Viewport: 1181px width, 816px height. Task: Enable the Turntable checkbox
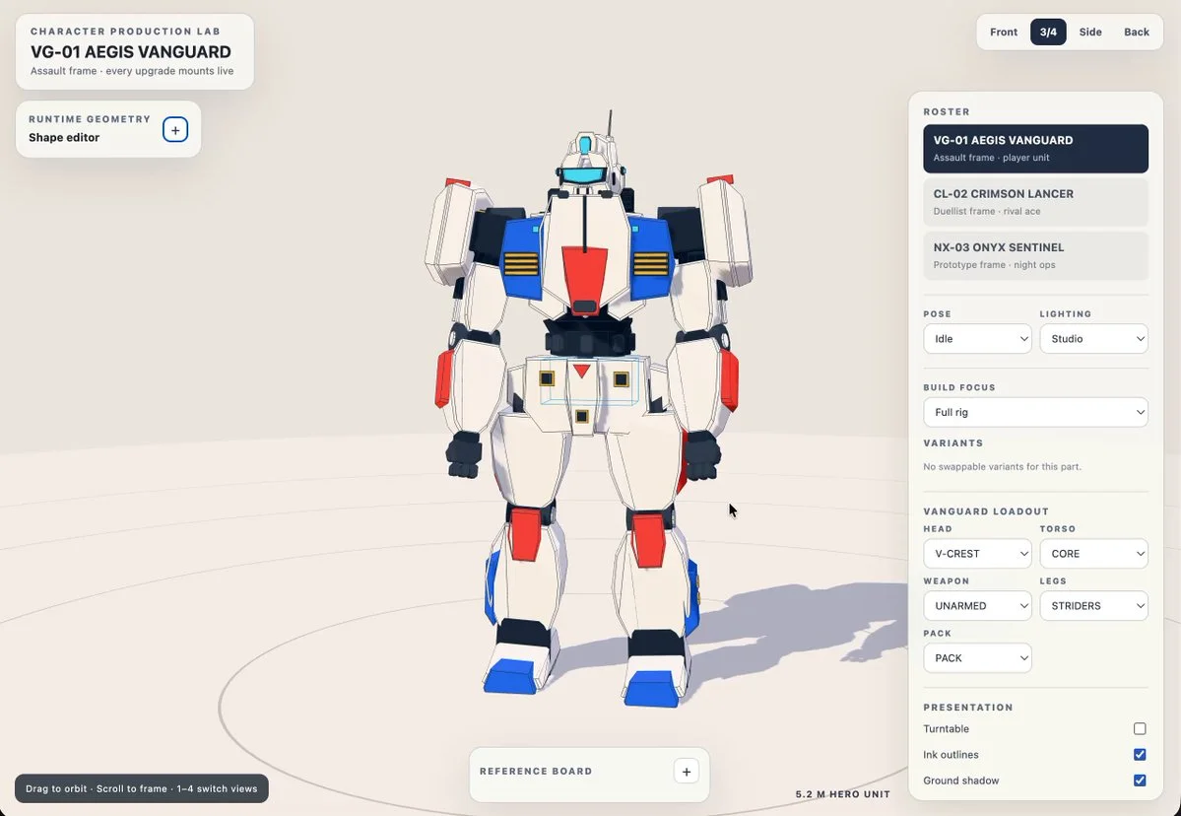(1140, 728)
